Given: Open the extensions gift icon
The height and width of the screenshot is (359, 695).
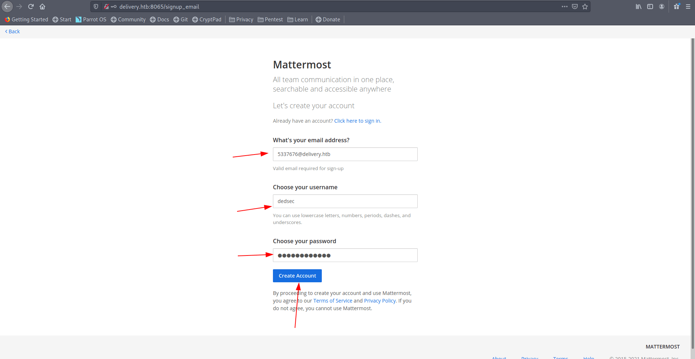Looking at the screenshot, I should (677, 7).
